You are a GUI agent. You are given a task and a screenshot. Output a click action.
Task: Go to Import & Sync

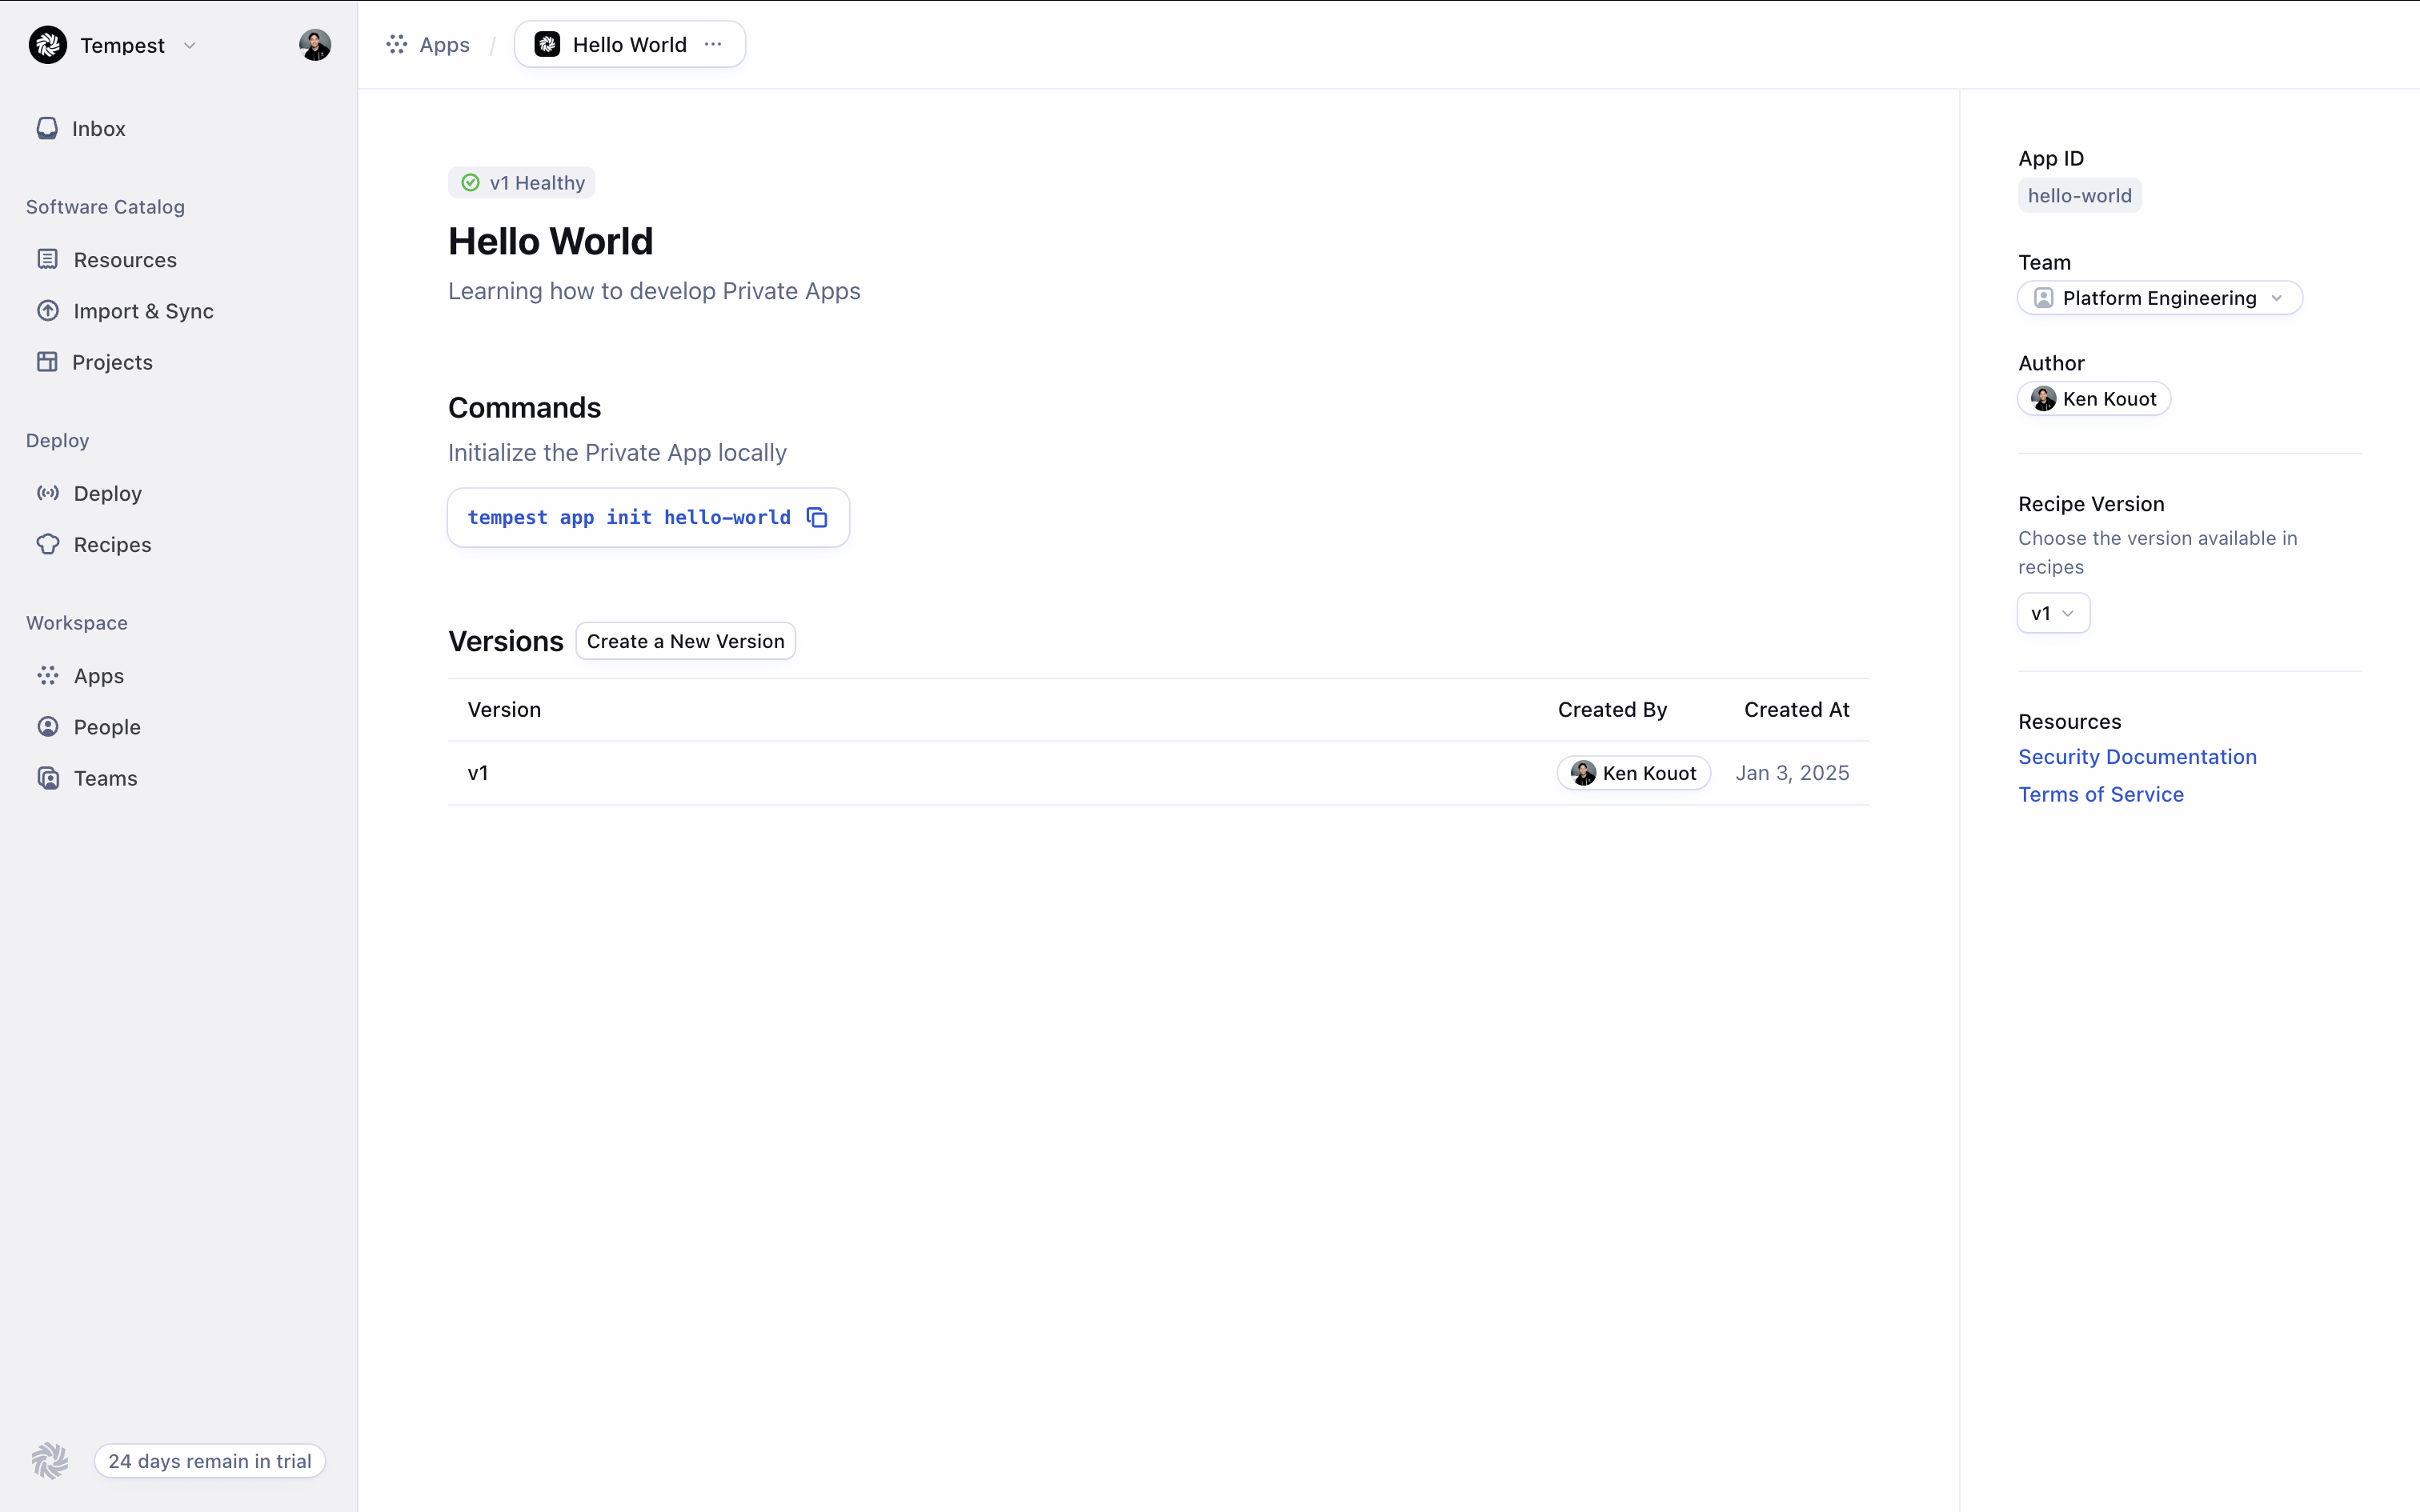tap(143, 311)
